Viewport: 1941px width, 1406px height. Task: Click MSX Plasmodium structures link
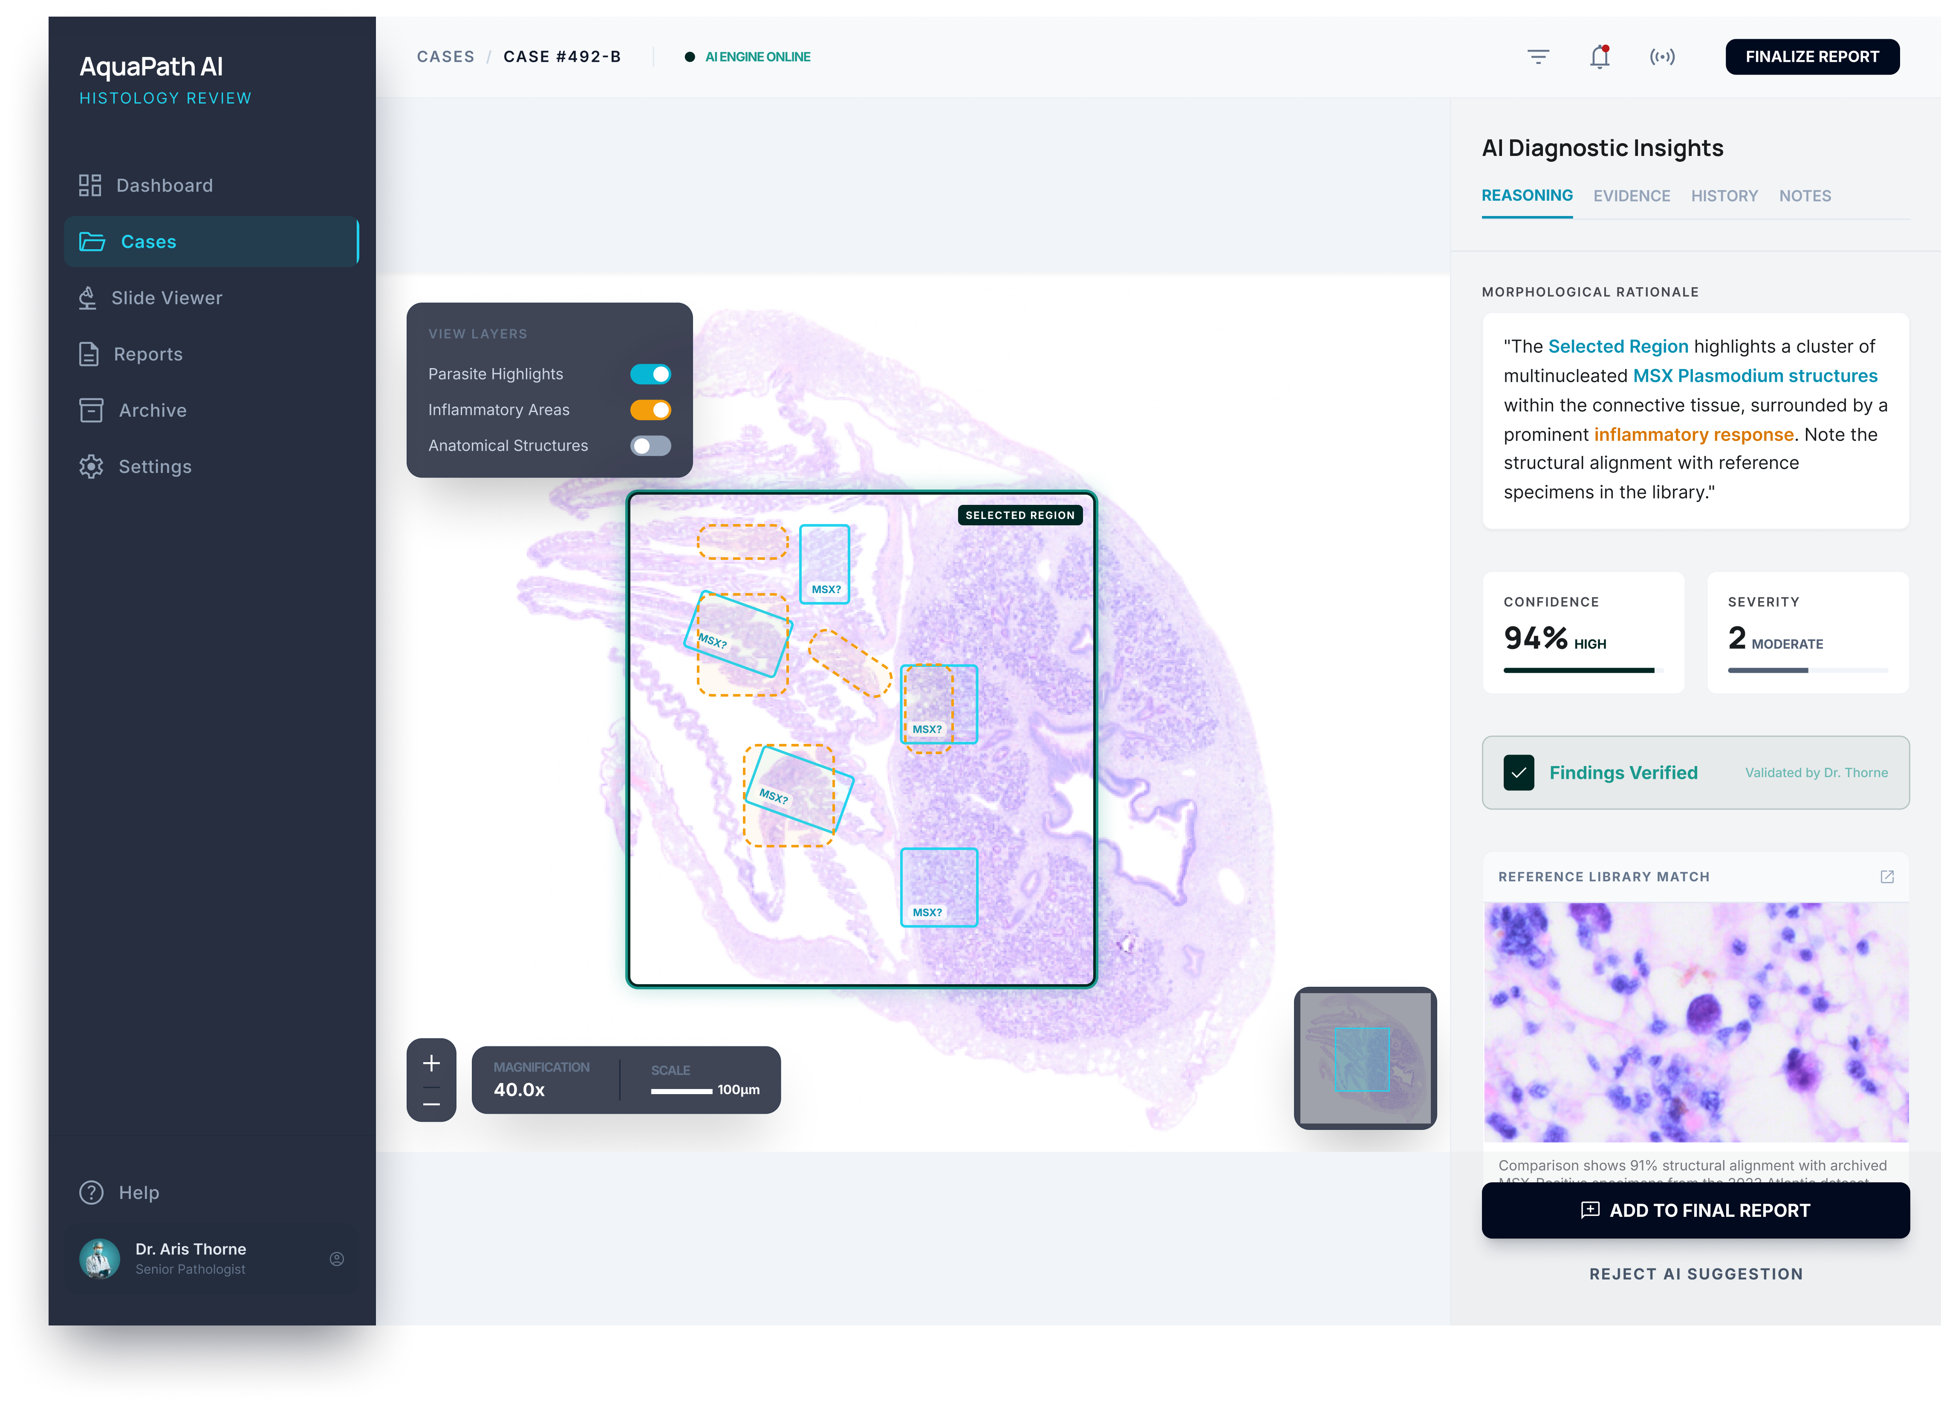click(x=1754, y=376)
